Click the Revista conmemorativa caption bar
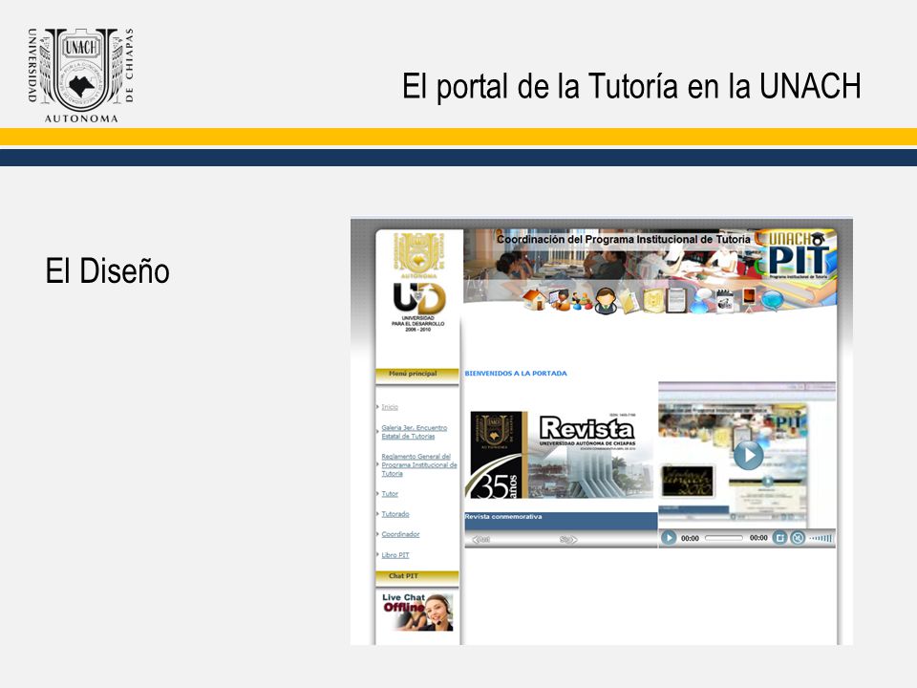Screen dimensions: 917x688 [561, 521]
